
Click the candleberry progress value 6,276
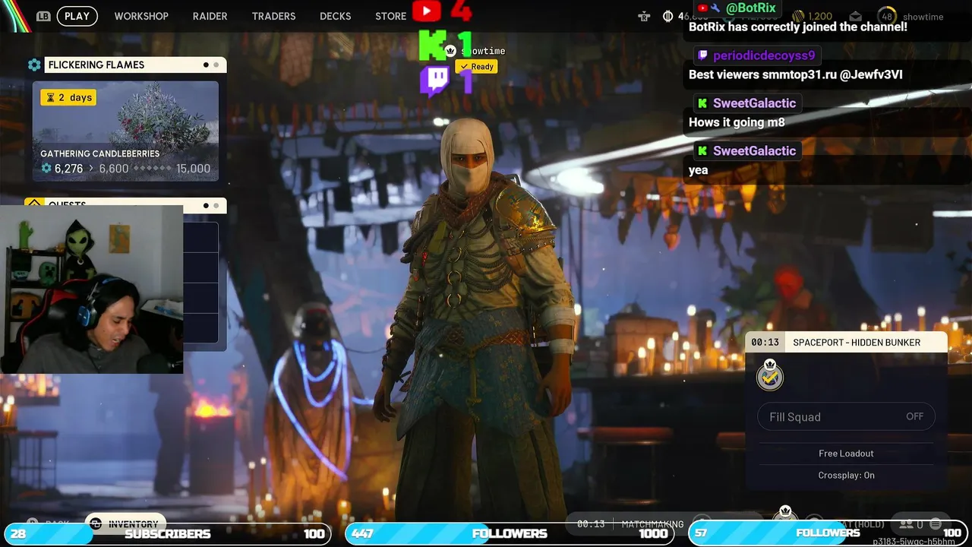click(68, 169)
